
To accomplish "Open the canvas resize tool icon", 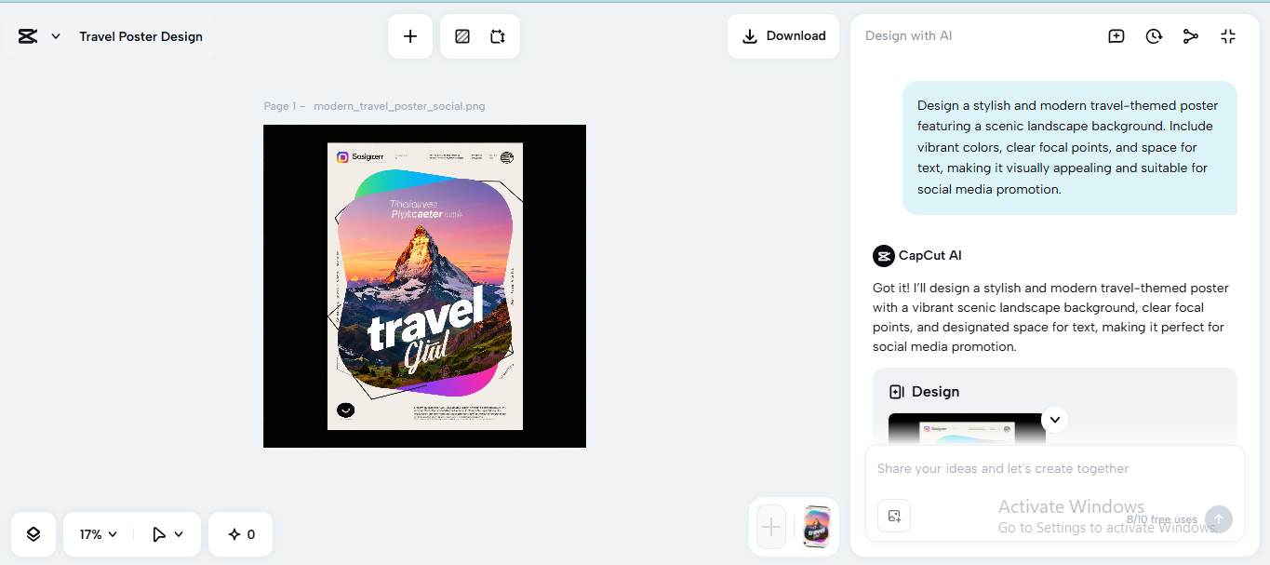I will click(498, 36).
